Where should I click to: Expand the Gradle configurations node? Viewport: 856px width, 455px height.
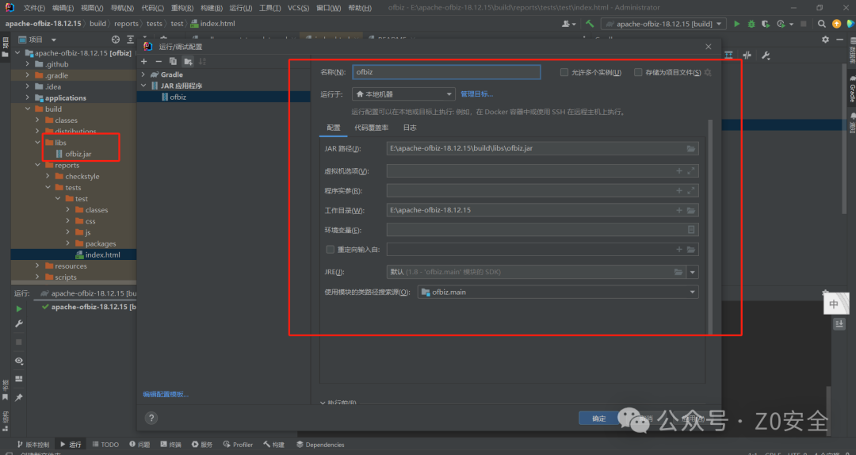[x=143, y=75]
